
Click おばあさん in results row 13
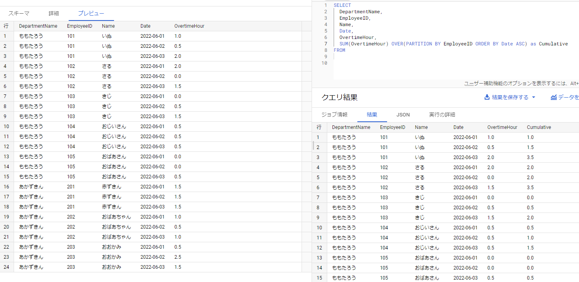point(427,258)
